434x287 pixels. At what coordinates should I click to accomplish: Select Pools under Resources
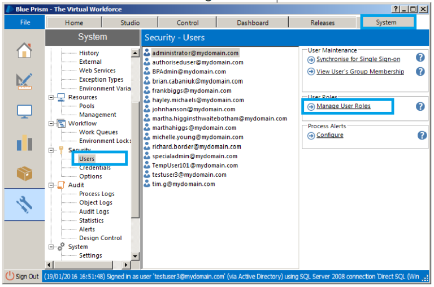86,106
